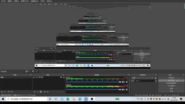Screen dimensions: 185x104
Task: Adjust the desktop audio volume slider
Action: click(x=94, y=90)
